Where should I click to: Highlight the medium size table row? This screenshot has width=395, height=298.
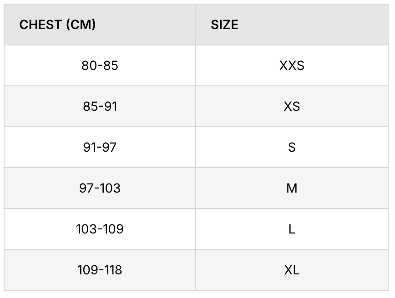[x=196, y=189]
